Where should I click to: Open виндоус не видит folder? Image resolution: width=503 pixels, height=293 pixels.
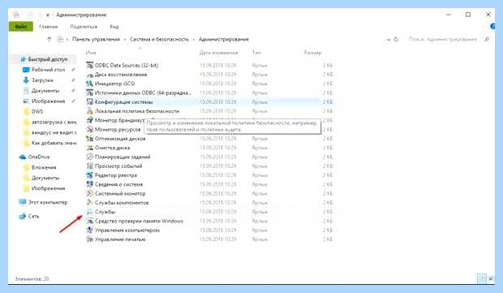pyautogui.click(x=54, y=132)
